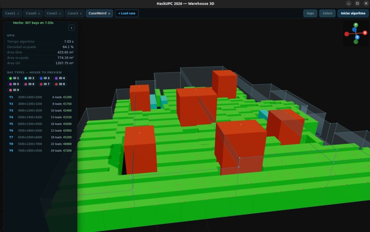Click the T2 row 3000×1200×3200
The image size is (370, 232).
tap(40, 104)
